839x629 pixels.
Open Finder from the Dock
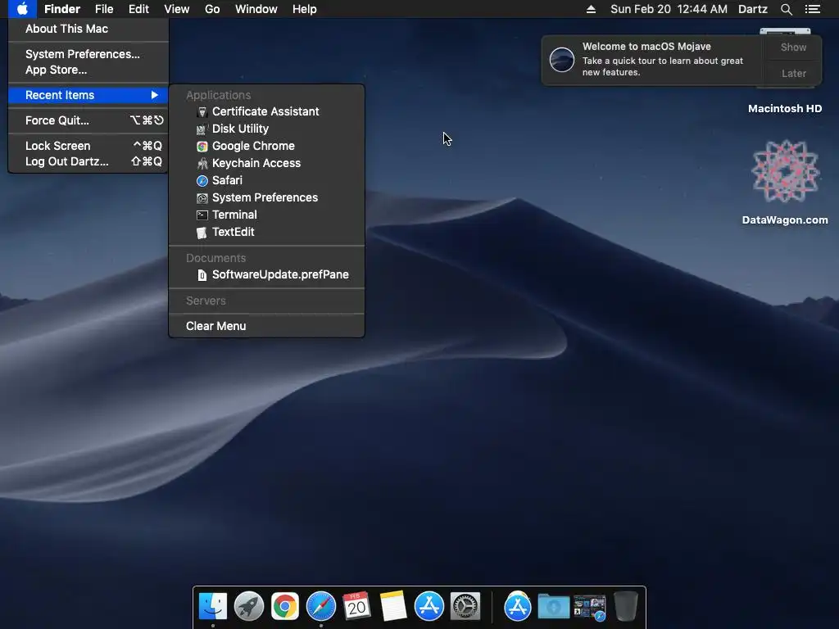coord(213,607)
